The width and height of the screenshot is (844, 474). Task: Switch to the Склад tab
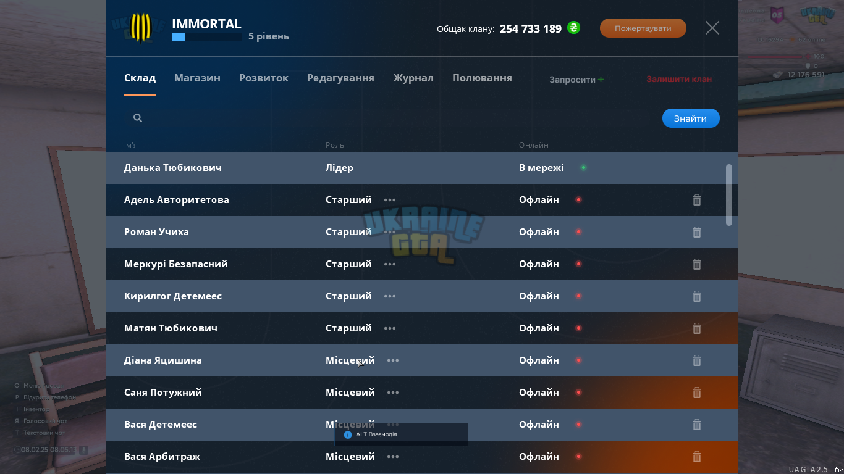click(x=140, y=78)
